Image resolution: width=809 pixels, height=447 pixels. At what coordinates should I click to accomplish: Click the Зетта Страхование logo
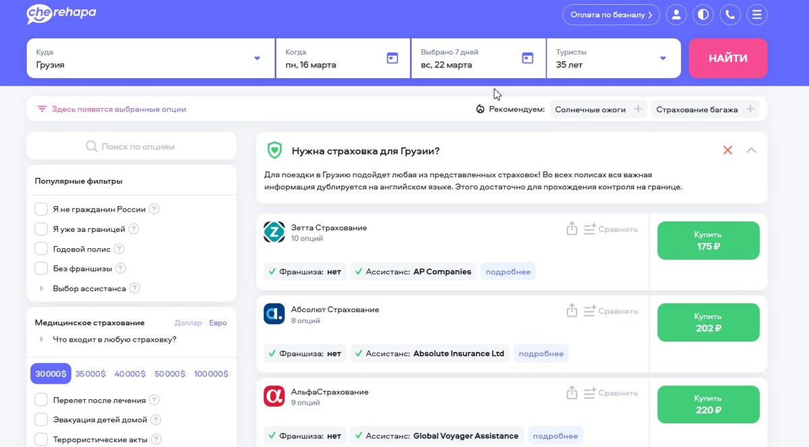[x=274, y=232]
